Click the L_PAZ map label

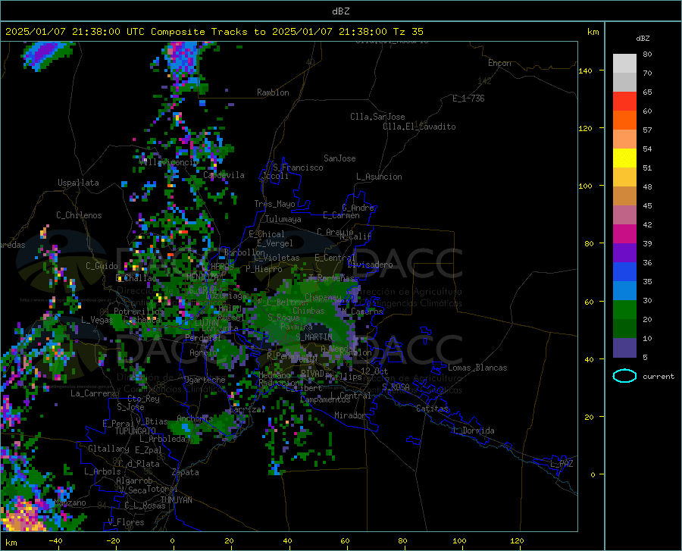point(562,464)
